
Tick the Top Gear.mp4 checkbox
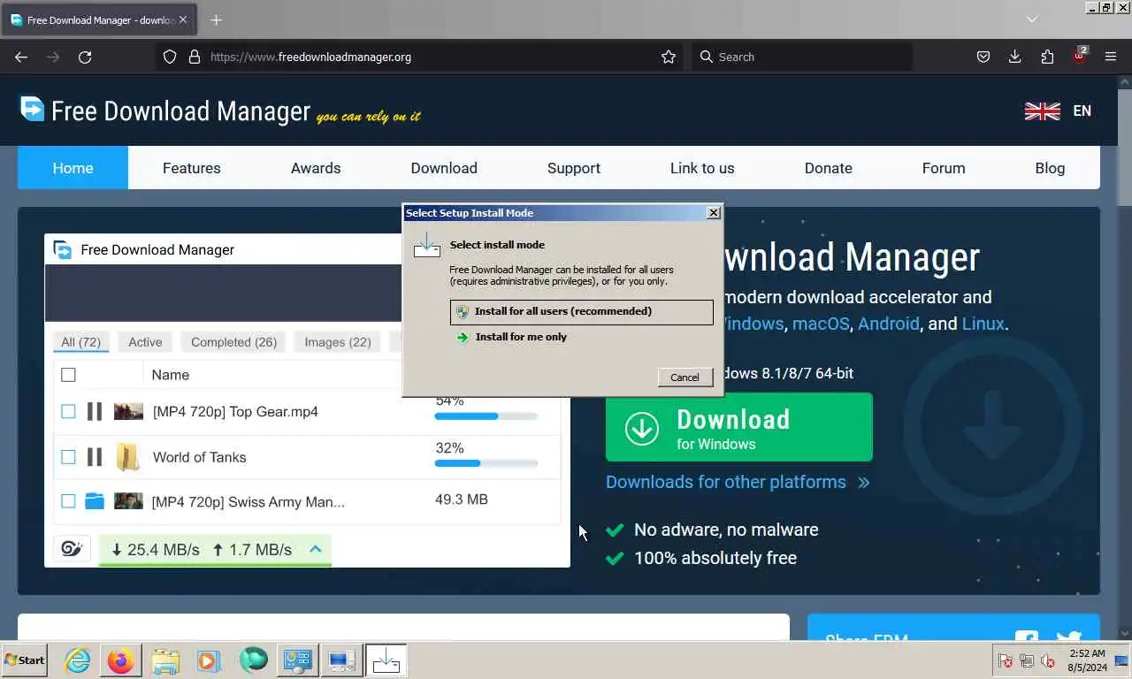pos(68,411)
